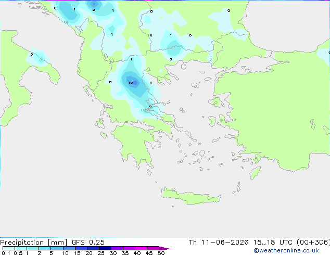Click the 0.5–1 mm legend color swatch
The image size is (330, 255).
(x=21, y=248)
